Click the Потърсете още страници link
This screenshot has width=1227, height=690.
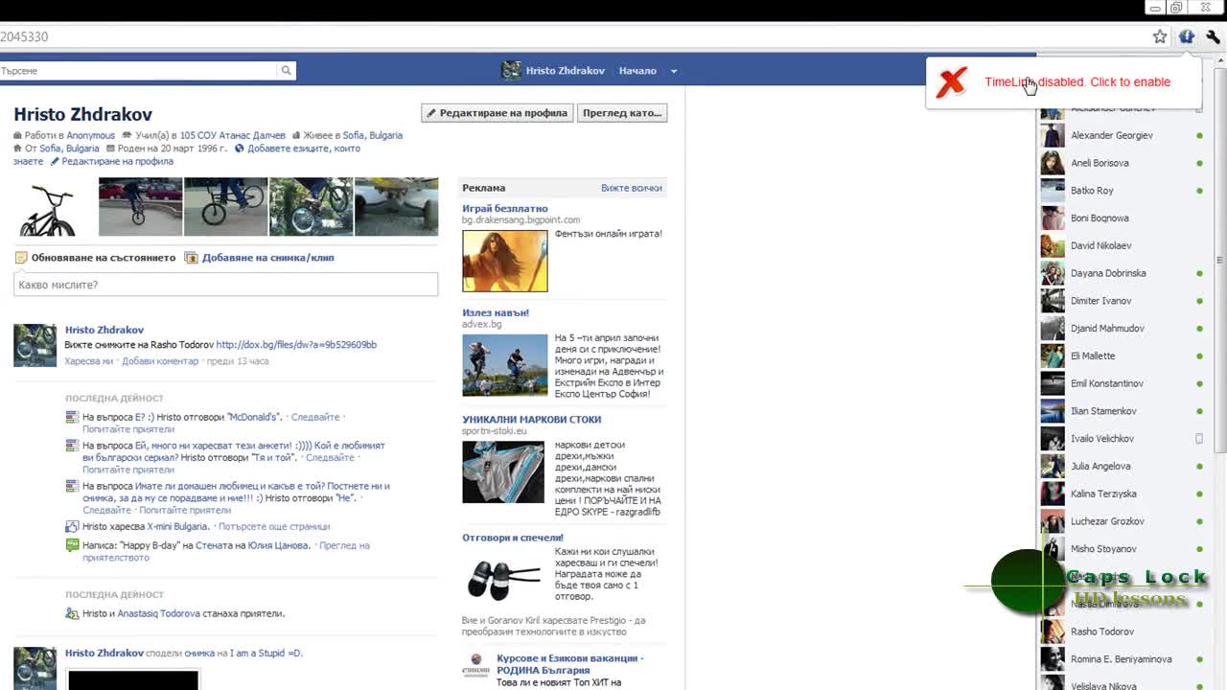(274, 527)
